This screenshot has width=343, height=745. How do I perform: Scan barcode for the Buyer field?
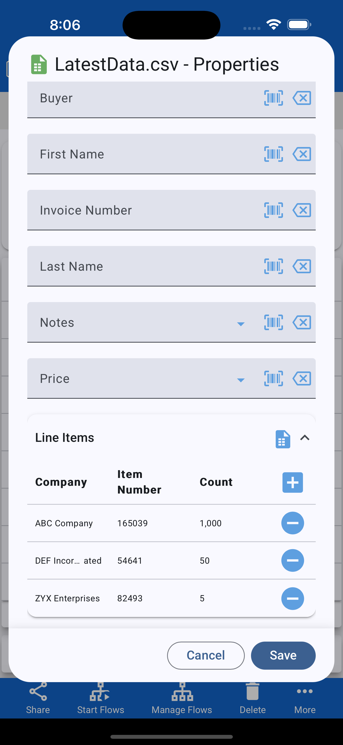pos(273,98)
